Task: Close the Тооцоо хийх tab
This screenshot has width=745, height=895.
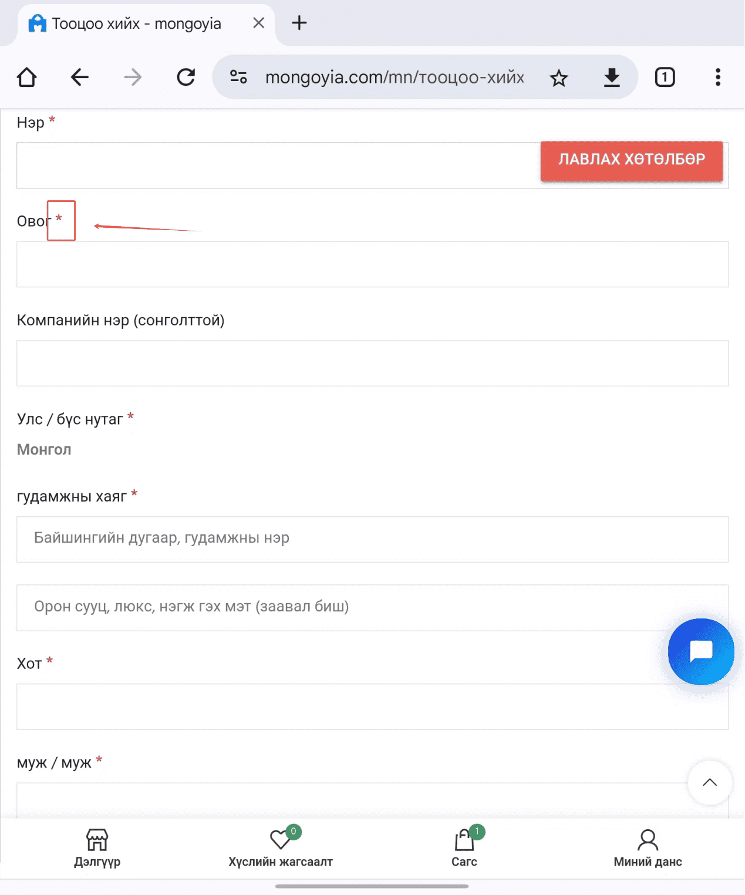Action: [x=258, y=23]
